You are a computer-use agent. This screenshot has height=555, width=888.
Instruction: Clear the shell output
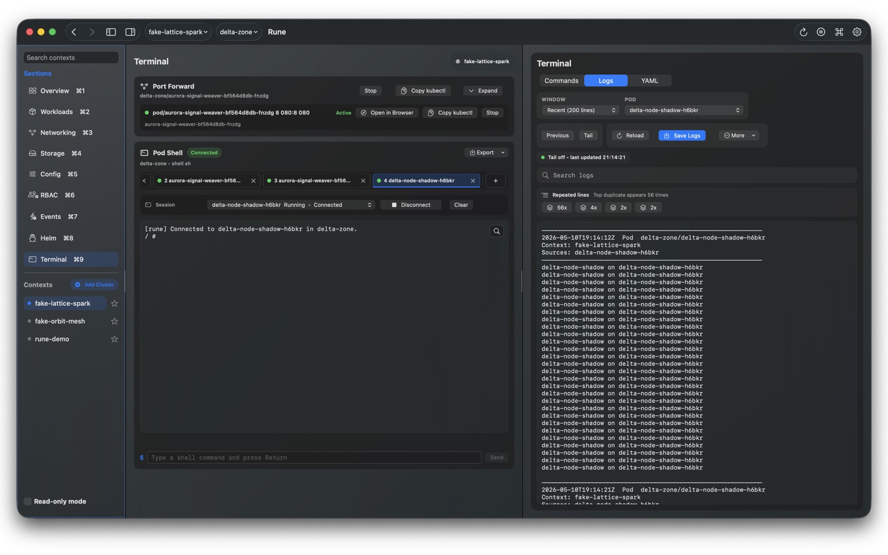click(461, 205)
